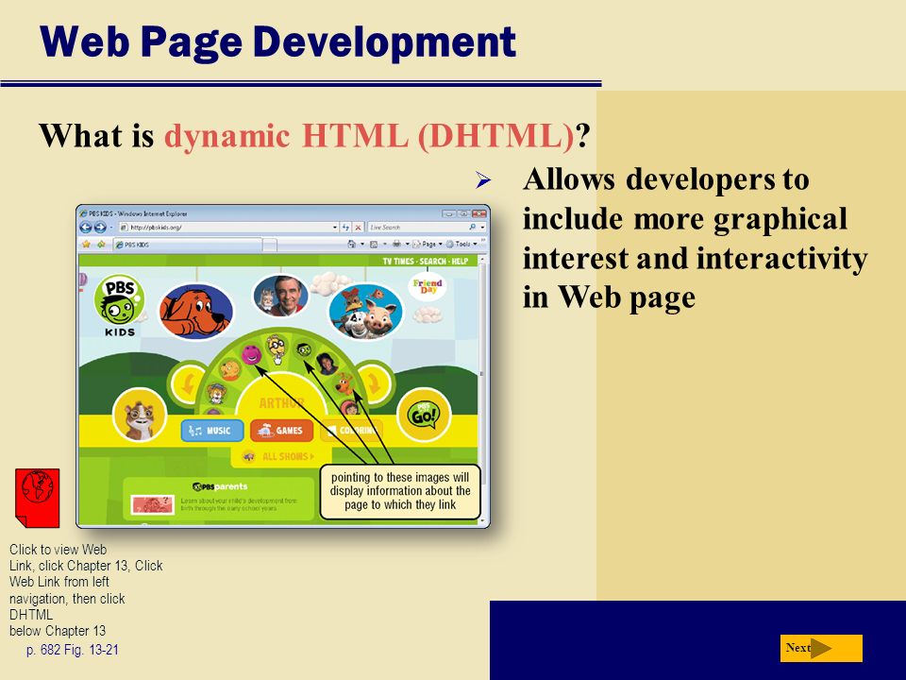Click the ARTHUR title in wheel center
The height and width of the screenshot is (680, 906).
[x=281, y=403]
